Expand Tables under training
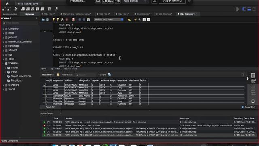The width and height of the screenshot is (259, 146). [6, 68]
